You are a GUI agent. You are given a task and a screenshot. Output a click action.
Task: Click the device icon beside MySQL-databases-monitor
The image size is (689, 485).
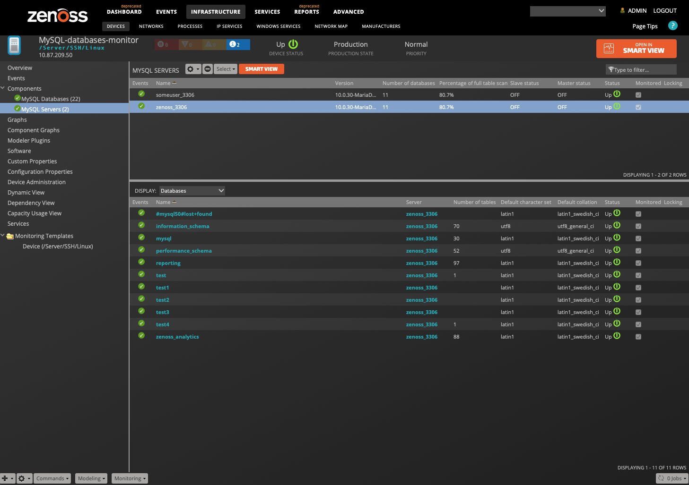pyautogui.click(x=14, y=46)
